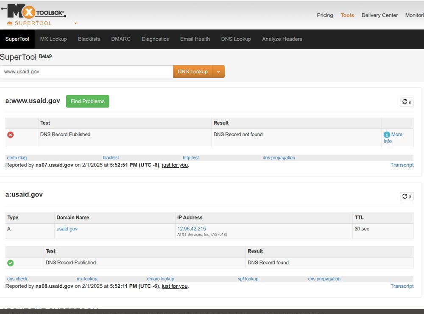Image resolution: width=424 pixels, height=314 pixels.
Task: View Transcript for the ns07.usaid.gov report
Action: pos(402,165)
